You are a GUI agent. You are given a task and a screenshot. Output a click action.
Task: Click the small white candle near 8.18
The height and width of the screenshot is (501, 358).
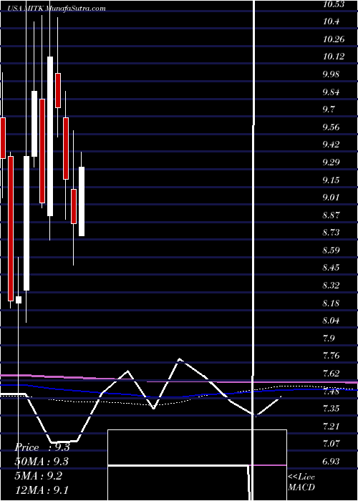(19, 300)
